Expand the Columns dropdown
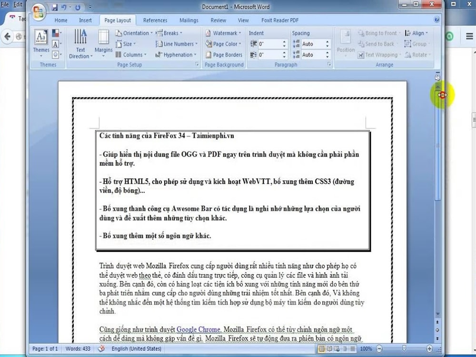This screenshot has height=357, width=476. click(131, 55)
